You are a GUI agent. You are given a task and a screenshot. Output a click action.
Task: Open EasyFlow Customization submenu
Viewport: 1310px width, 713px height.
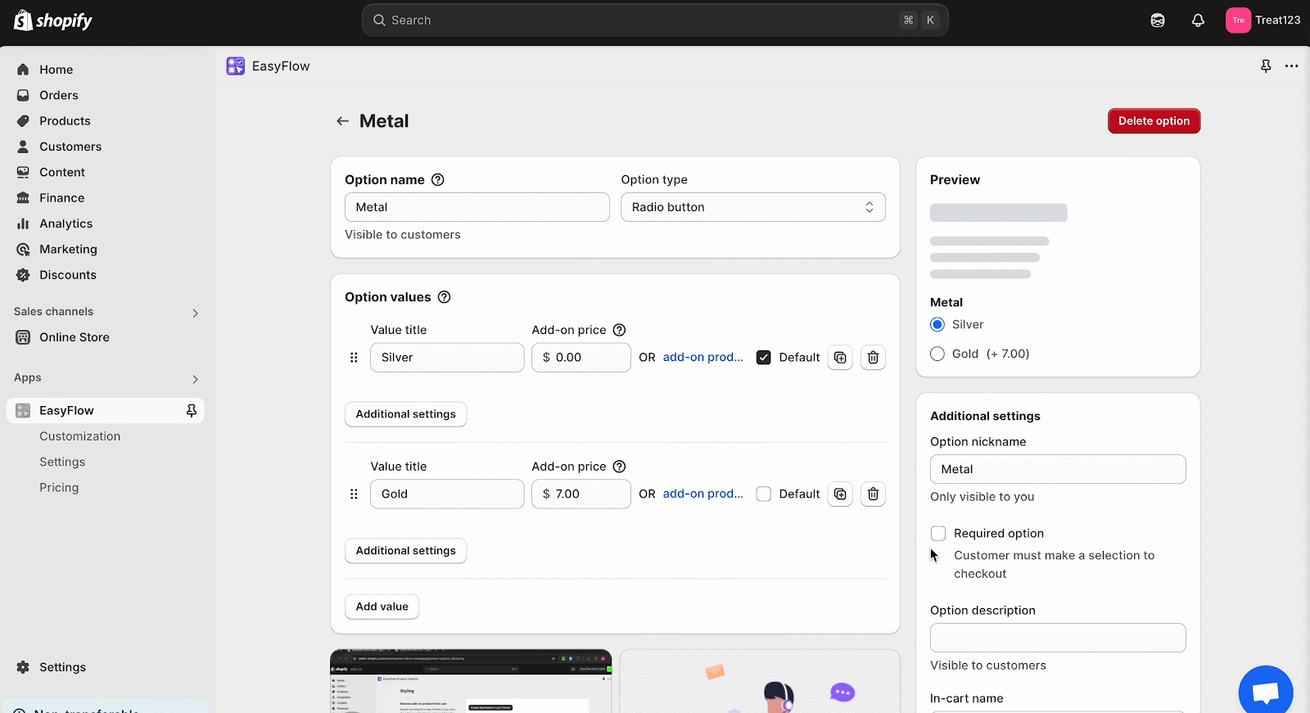[x=80, y=436]
